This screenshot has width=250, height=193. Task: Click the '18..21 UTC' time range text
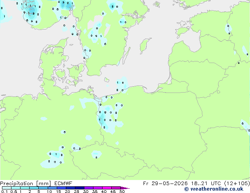tap(206, 184)
